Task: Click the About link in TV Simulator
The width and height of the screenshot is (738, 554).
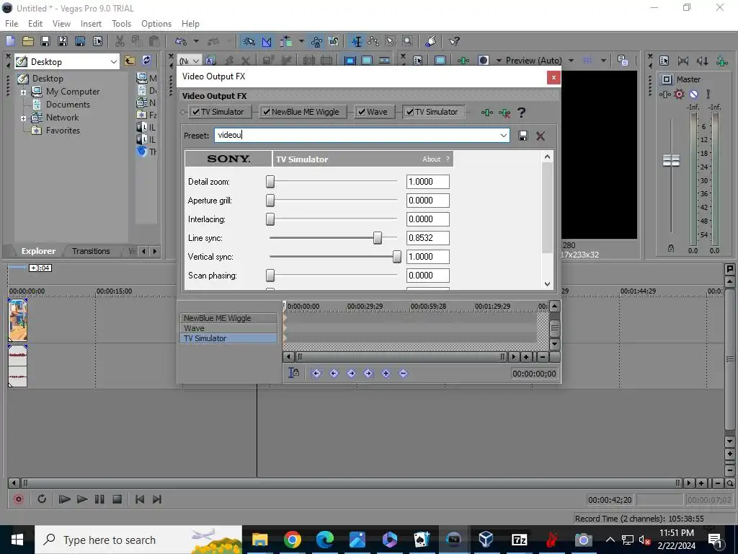Action: coord(431,159)
